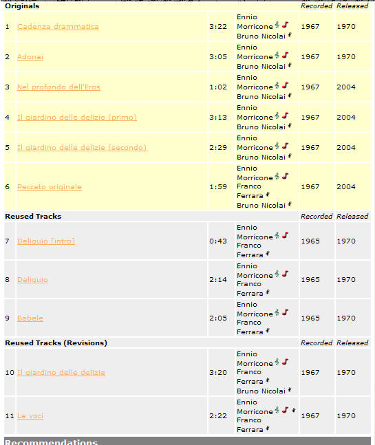
Task: Click treble clef icon in track 8 Deliquio row
Action: (277, 274)
